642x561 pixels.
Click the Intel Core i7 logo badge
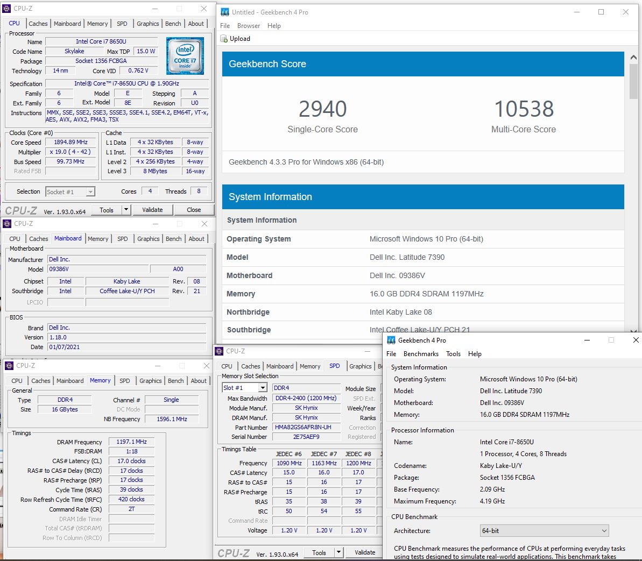pyautogui.click(x=185, y=55)
